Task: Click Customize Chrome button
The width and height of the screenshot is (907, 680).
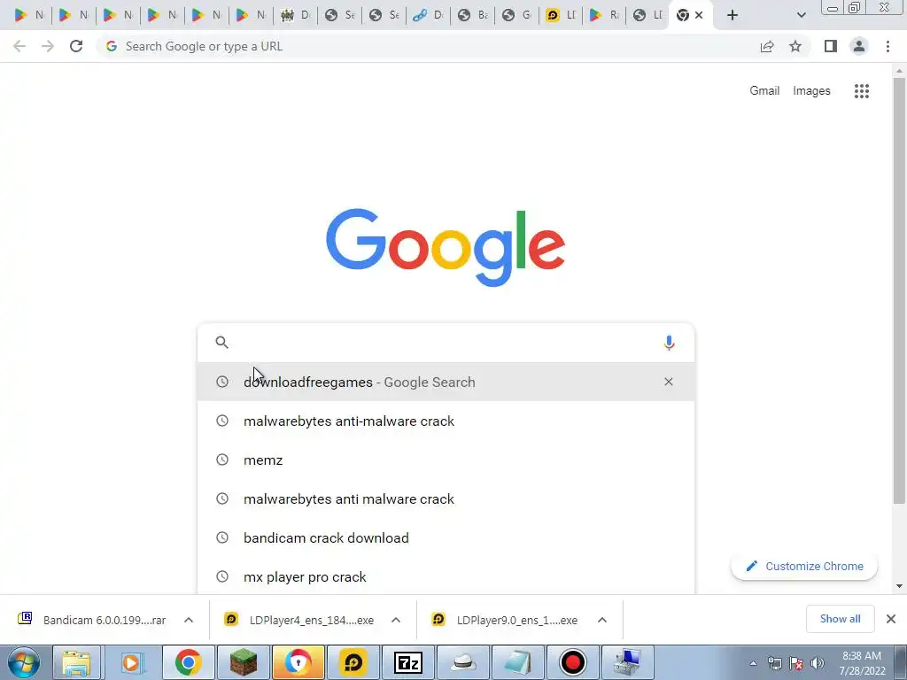Action: [804, 566]
